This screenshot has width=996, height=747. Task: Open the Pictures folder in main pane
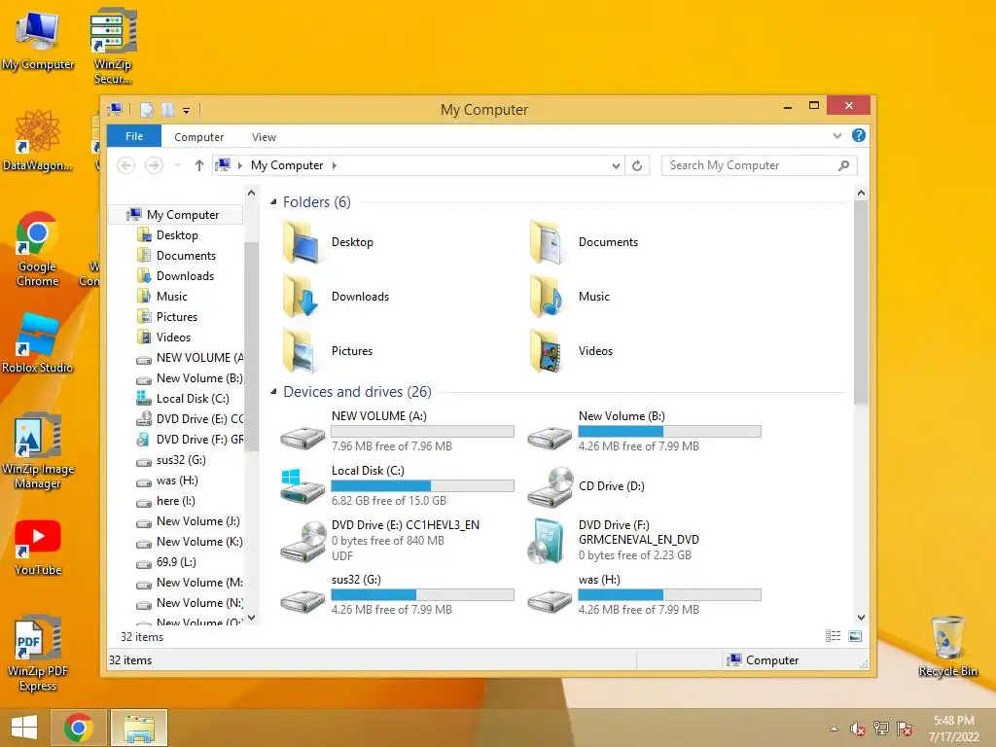(328, 351)
